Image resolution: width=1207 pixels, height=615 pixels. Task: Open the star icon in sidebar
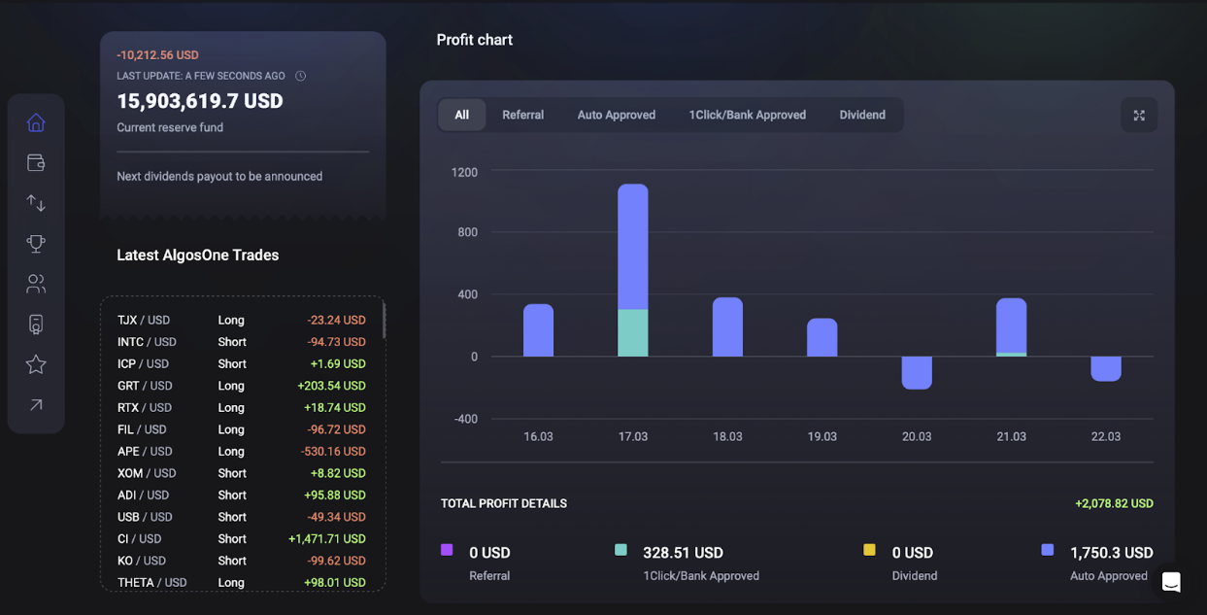pyautogui.click(x=36, y=364)
